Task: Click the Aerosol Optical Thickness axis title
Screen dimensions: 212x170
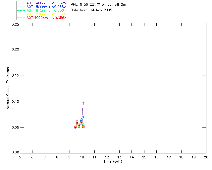Action: (x=8, y=88)
